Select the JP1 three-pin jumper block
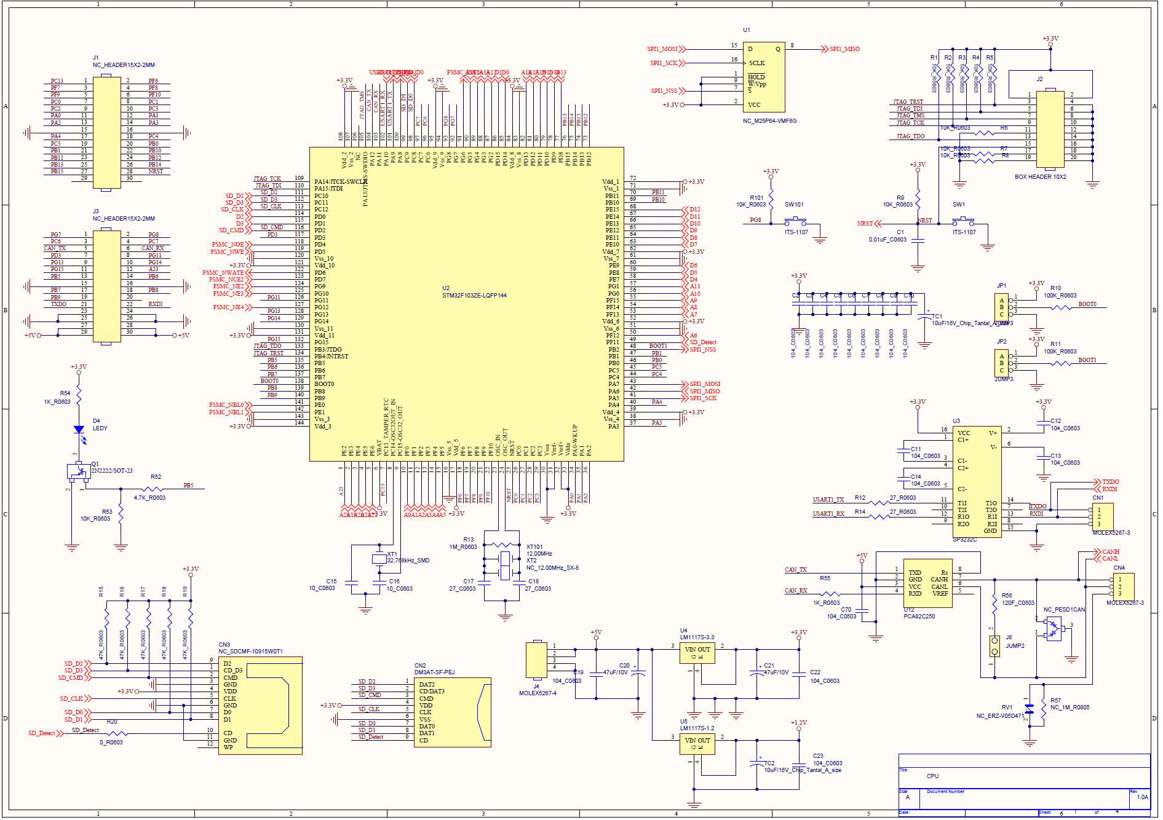 coord(1001,307)
